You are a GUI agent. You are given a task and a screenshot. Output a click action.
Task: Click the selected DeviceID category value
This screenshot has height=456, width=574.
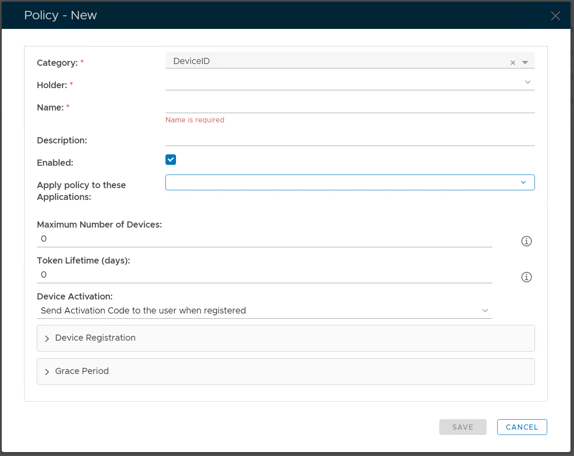coord(192,61)
